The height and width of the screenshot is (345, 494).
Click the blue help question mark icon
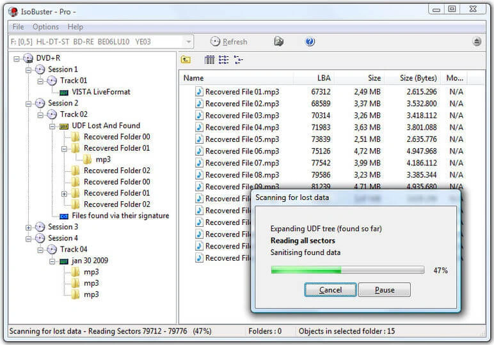coord(310,42)
